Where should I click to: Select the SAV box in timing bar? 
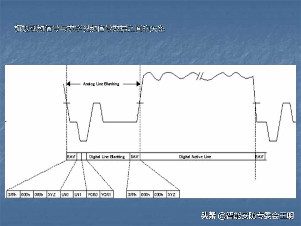pos(135,156)
